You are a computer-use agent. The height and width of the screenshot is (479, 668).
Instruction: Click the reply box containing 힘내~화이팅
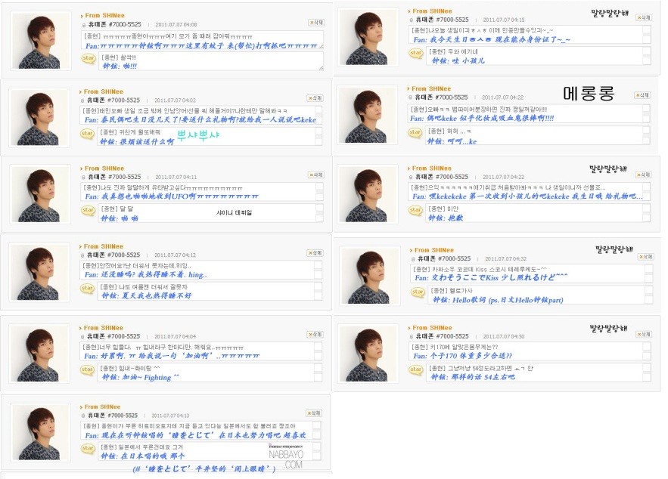click(x=204, y=372)
